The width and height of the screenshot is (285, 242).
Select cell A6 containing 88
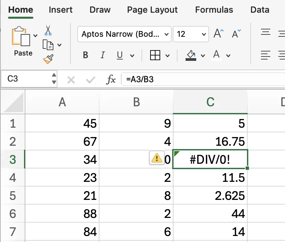click(x=62, y=213)
